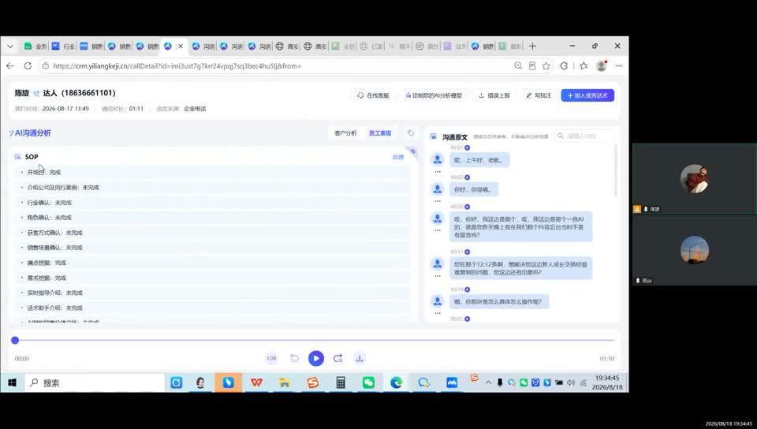
Task: Play the transcript segment at 00:19
Action: pyautogui.click(x=468, y=289)
